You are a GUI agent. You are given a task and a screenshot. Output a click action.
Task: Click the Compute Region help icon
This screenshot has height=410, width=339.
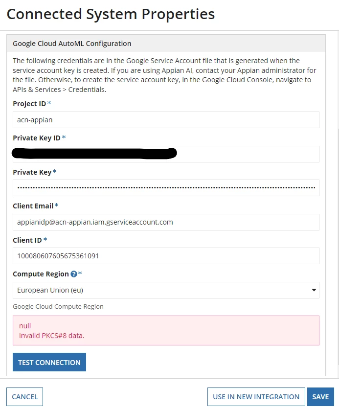[x=74, y=274]
